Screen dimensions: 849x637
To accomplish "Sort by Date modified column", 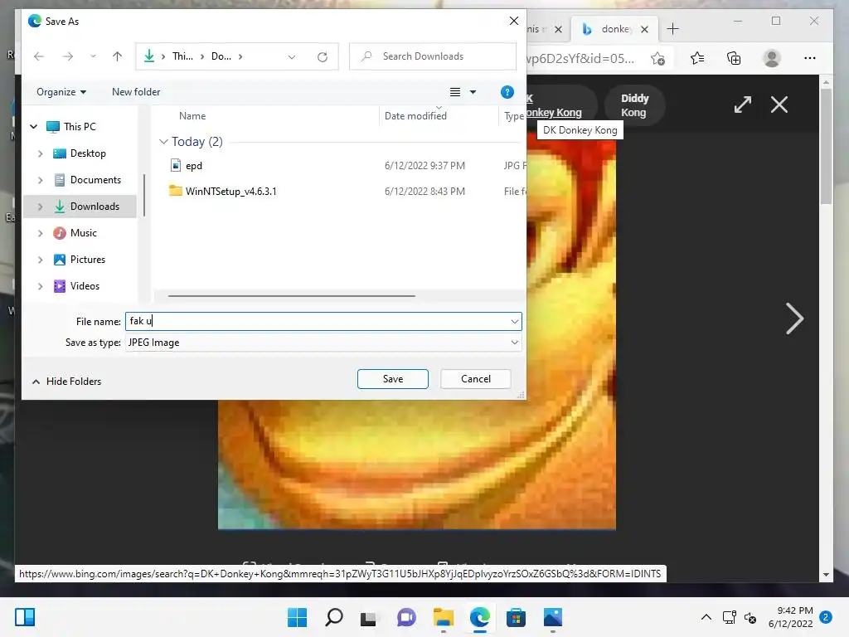I will tap(415, 116).
